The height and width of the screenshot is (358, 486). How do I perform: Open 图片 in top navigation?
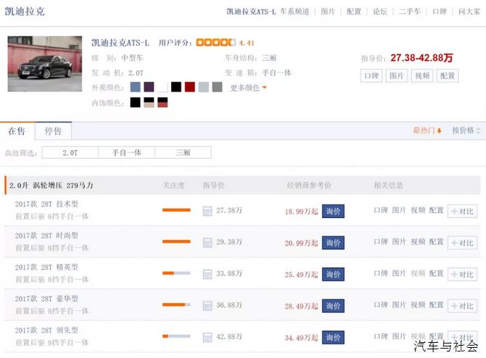tap(328, 12)
